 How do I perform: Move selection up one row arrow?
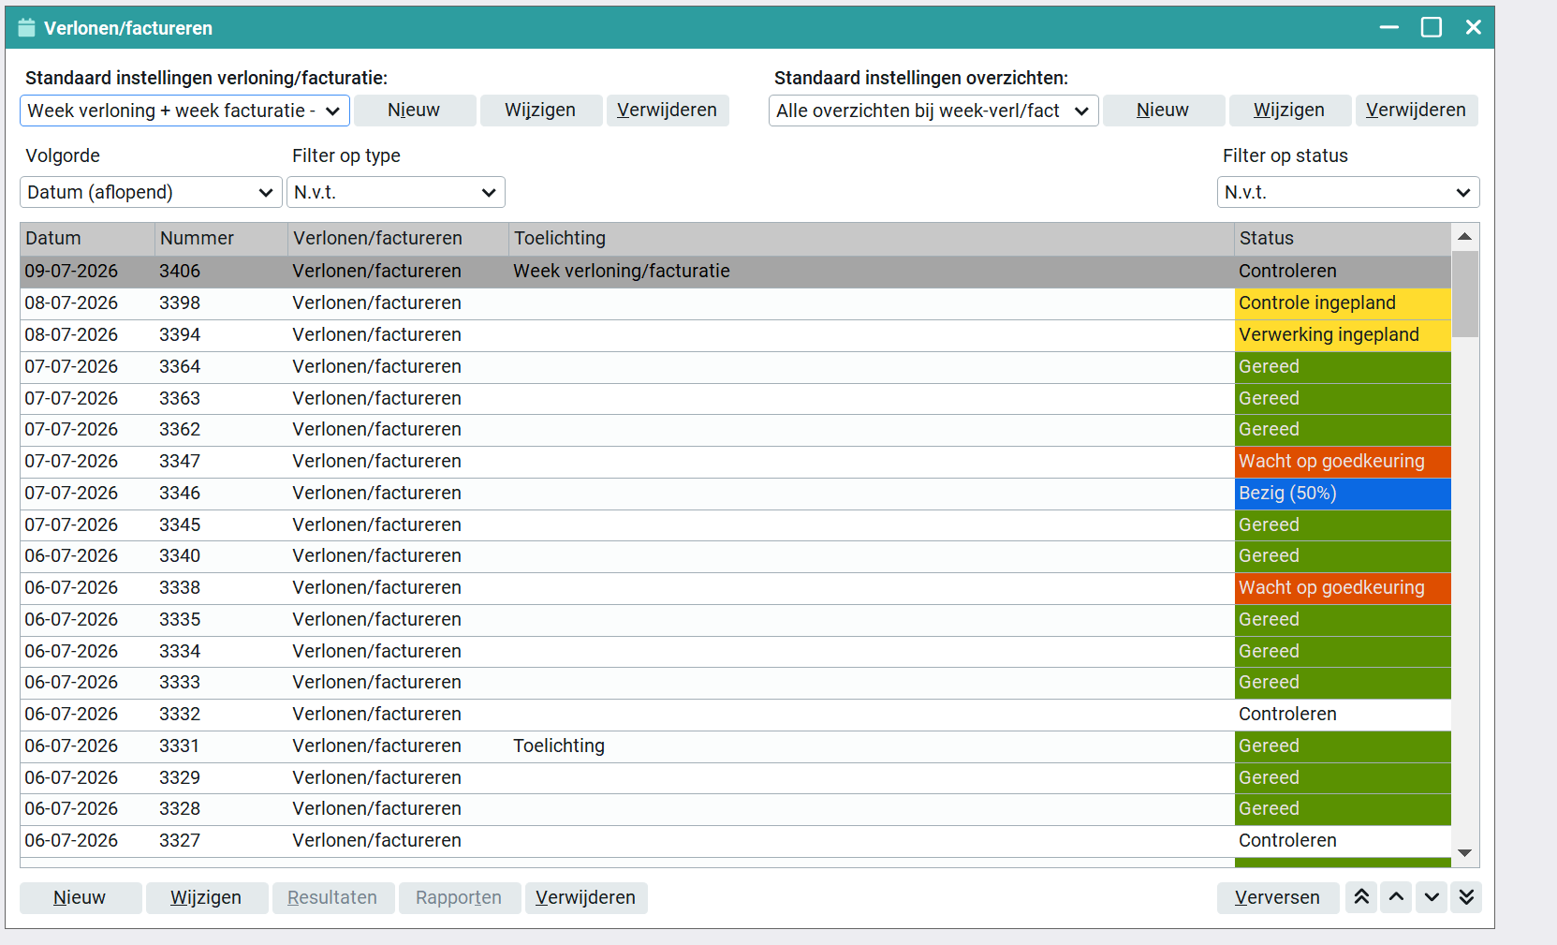[1396, 897]
